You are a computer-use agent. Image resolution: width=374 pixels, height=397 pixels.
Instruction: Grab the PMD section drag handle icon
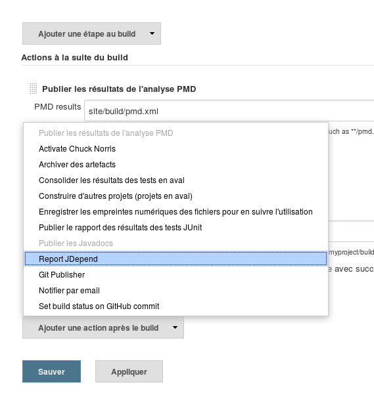pyautogui.click(x=34, y=89)
